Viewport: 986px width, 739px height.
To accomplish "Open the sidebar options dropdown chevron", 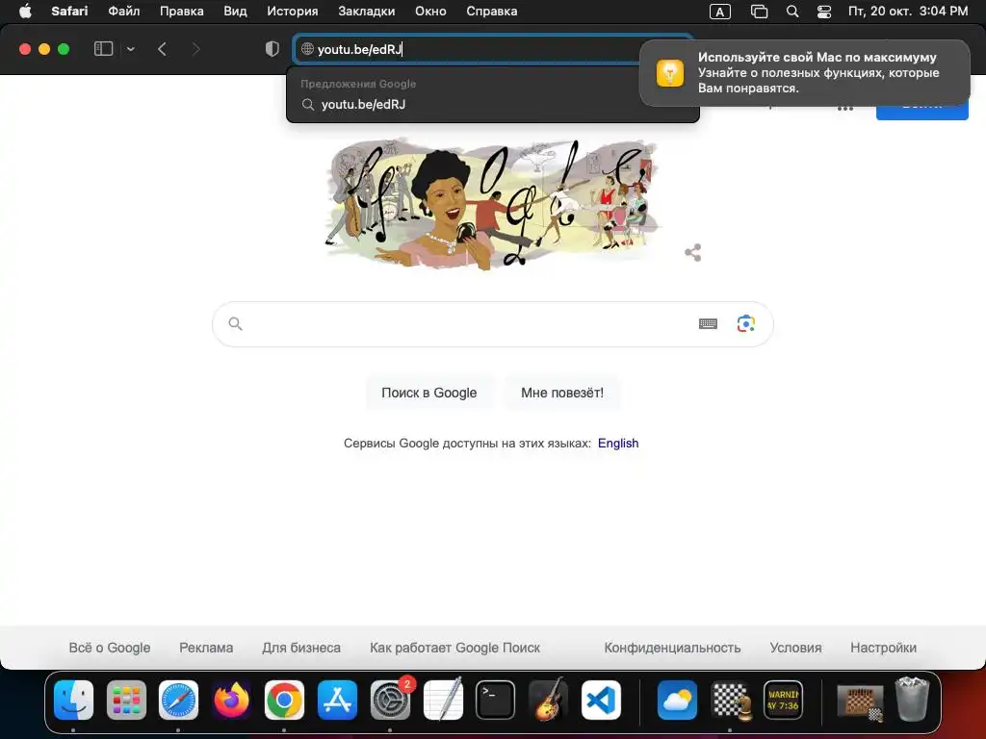I will 130,49.
